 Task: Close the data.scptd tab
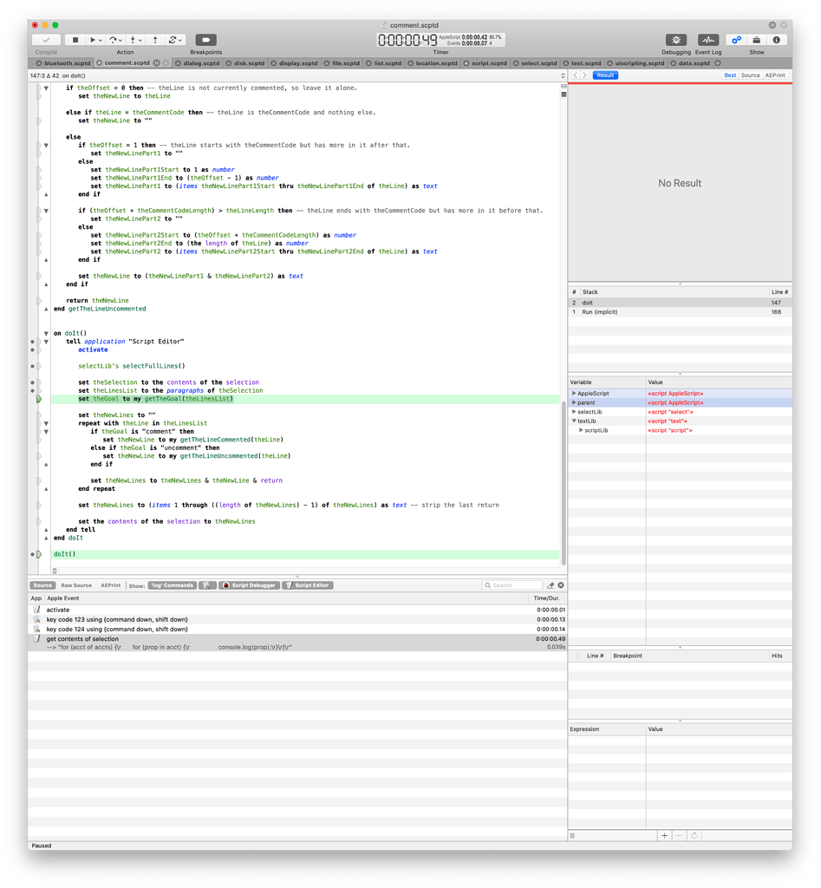click(674, 63)
